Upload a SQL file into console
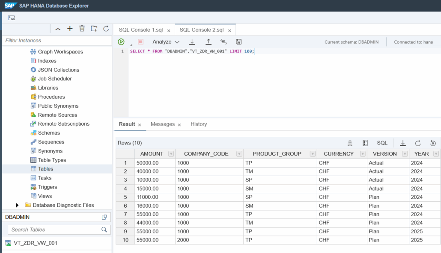The height and width of the screenshot is (253, 441). 209,42
